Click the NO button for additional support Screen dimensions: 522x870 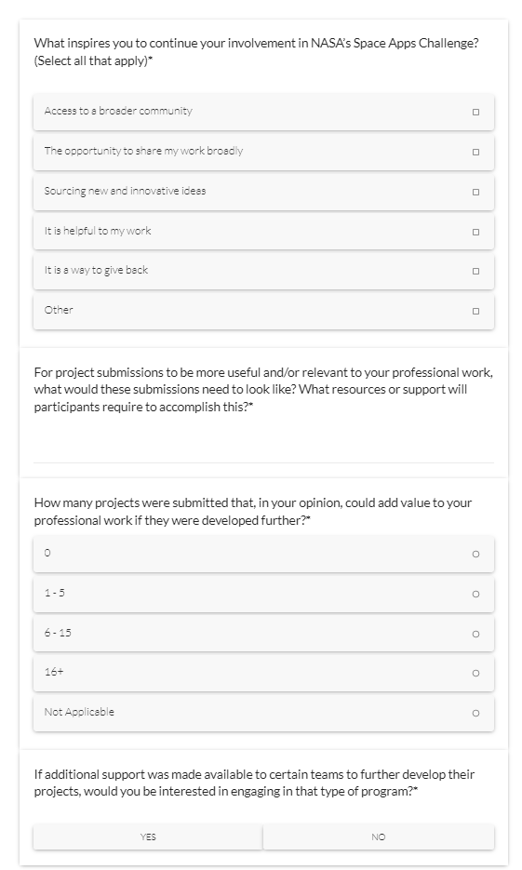[x=379, y=837]
